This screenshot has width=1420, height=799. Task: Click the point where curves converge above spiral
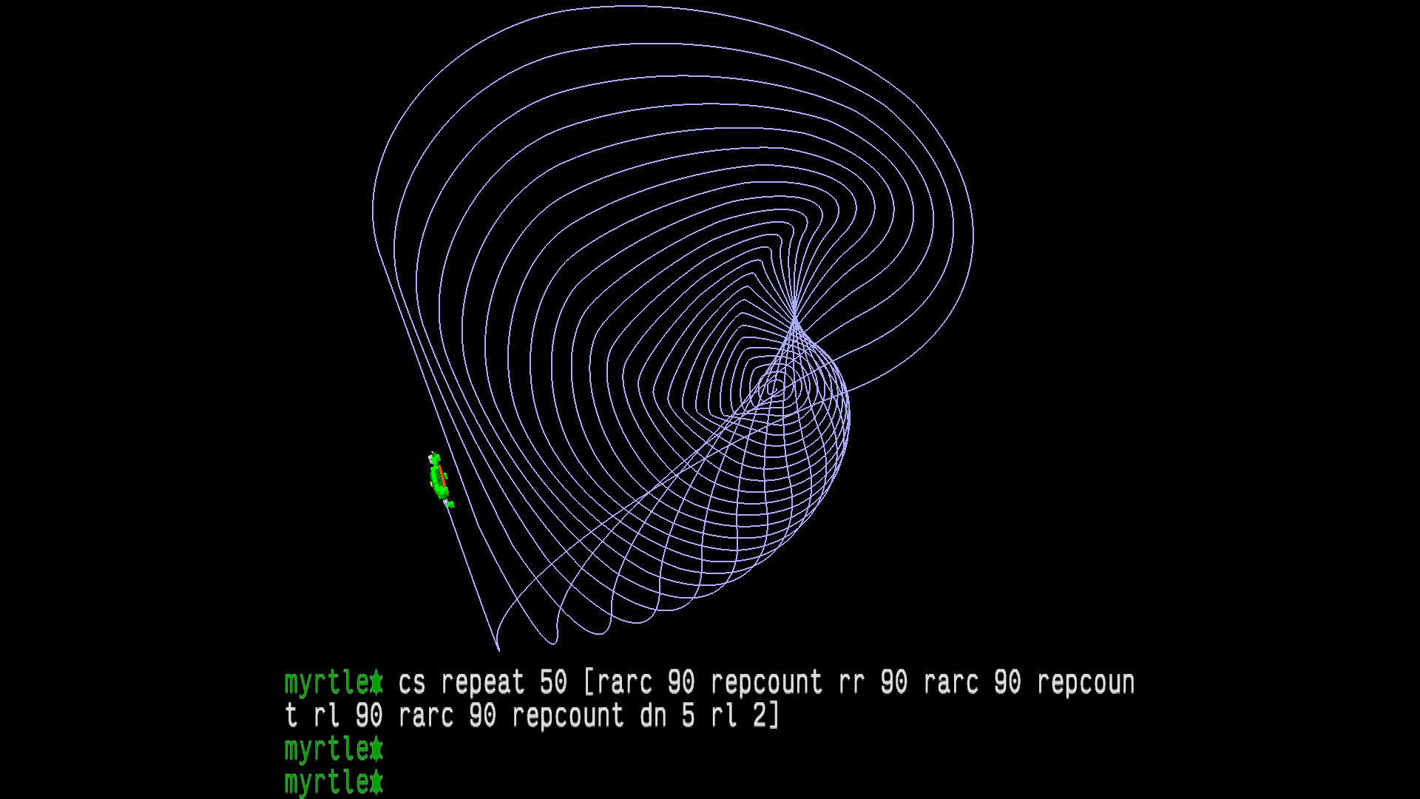794,317
